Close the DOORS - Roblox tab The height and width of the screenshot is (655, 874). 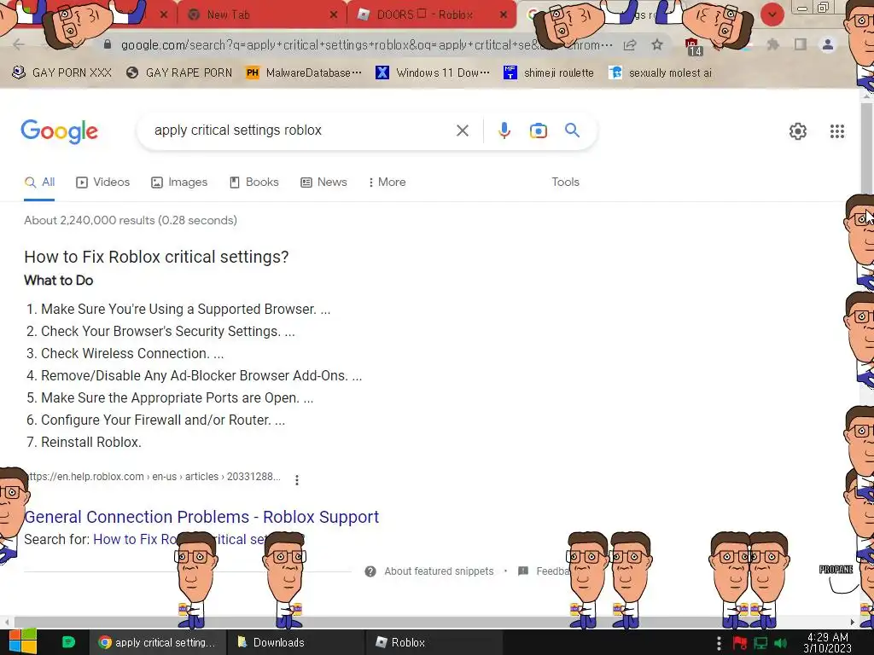[504, 15]
